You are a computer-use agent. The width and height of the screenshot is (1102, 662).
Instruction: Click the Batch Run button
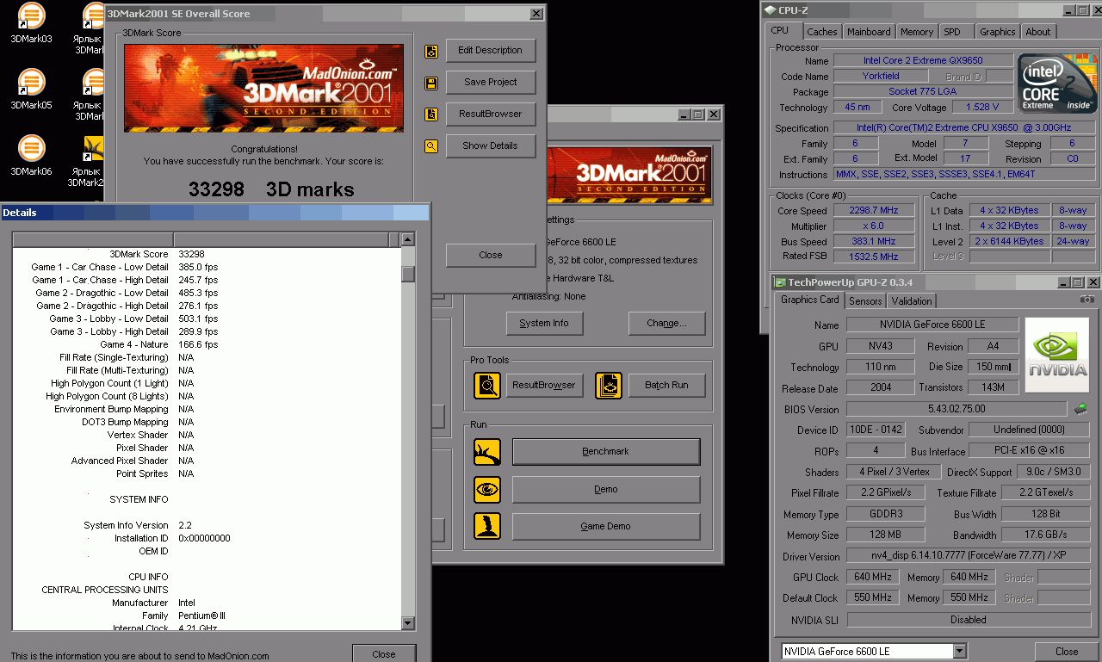pos(667,385)
